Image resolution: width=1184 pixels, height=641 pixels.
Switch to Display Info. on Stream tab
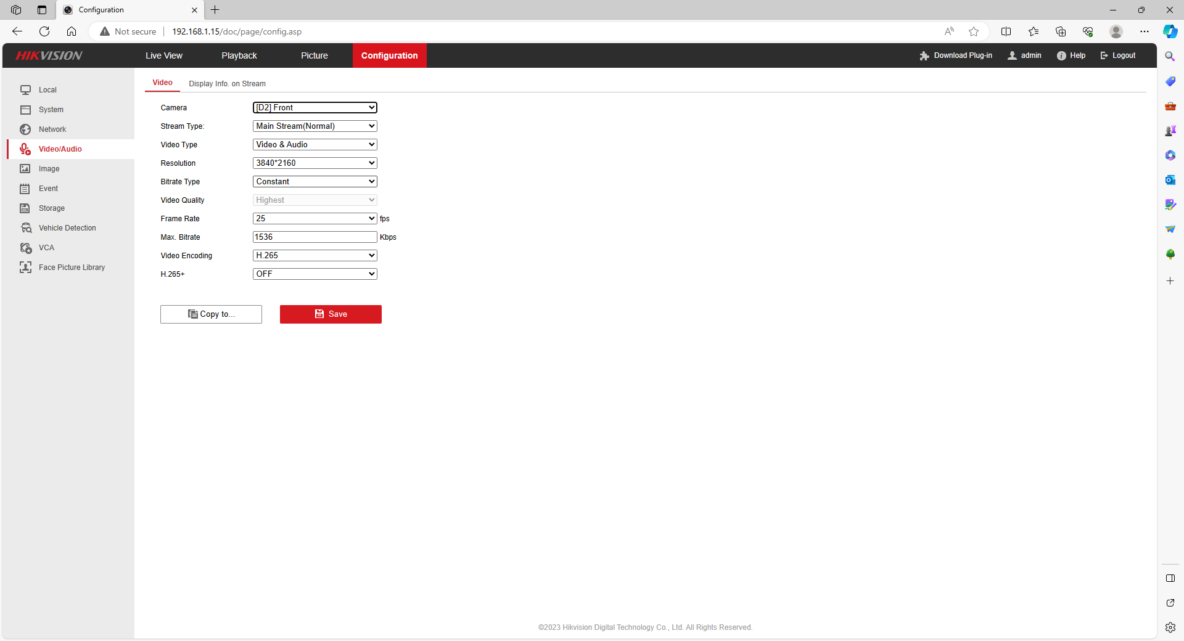(227, 84)
